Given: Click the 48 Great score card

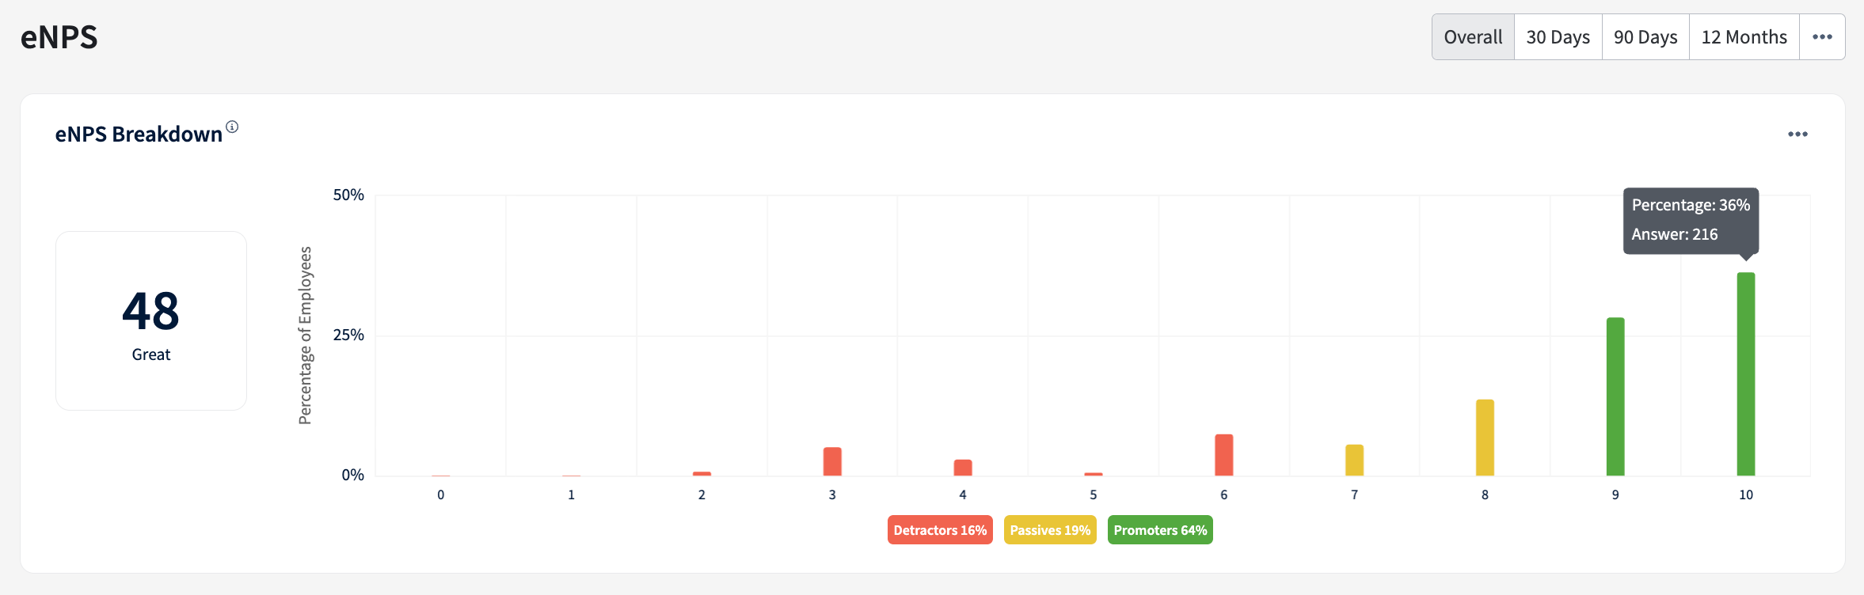Looking at the screenshot, I should pos(151,320).
